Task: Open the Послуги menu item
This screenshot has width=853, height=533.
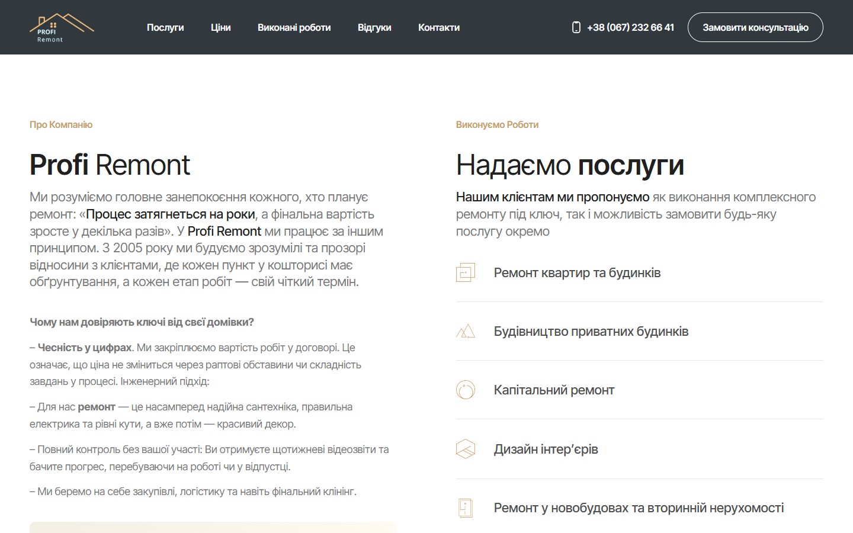Action: [x=165, y=27]
